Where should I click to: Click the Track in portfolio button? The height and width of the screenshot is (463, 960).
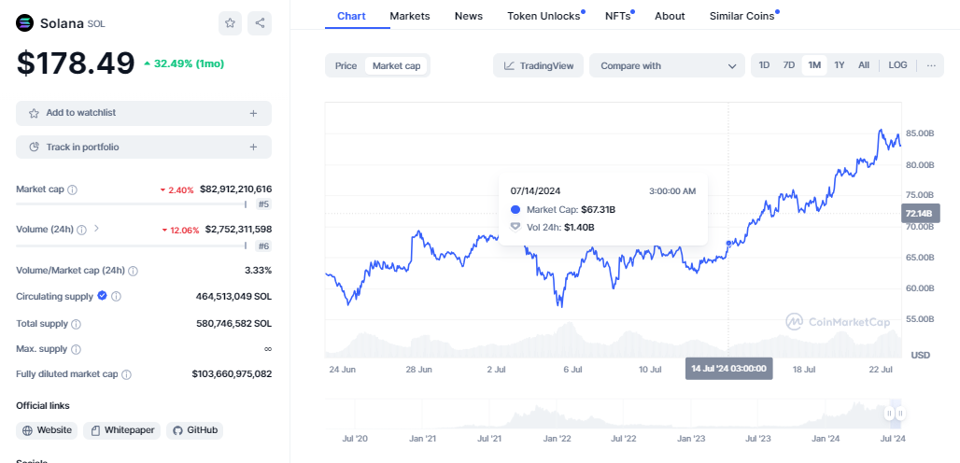pos(143,147)
